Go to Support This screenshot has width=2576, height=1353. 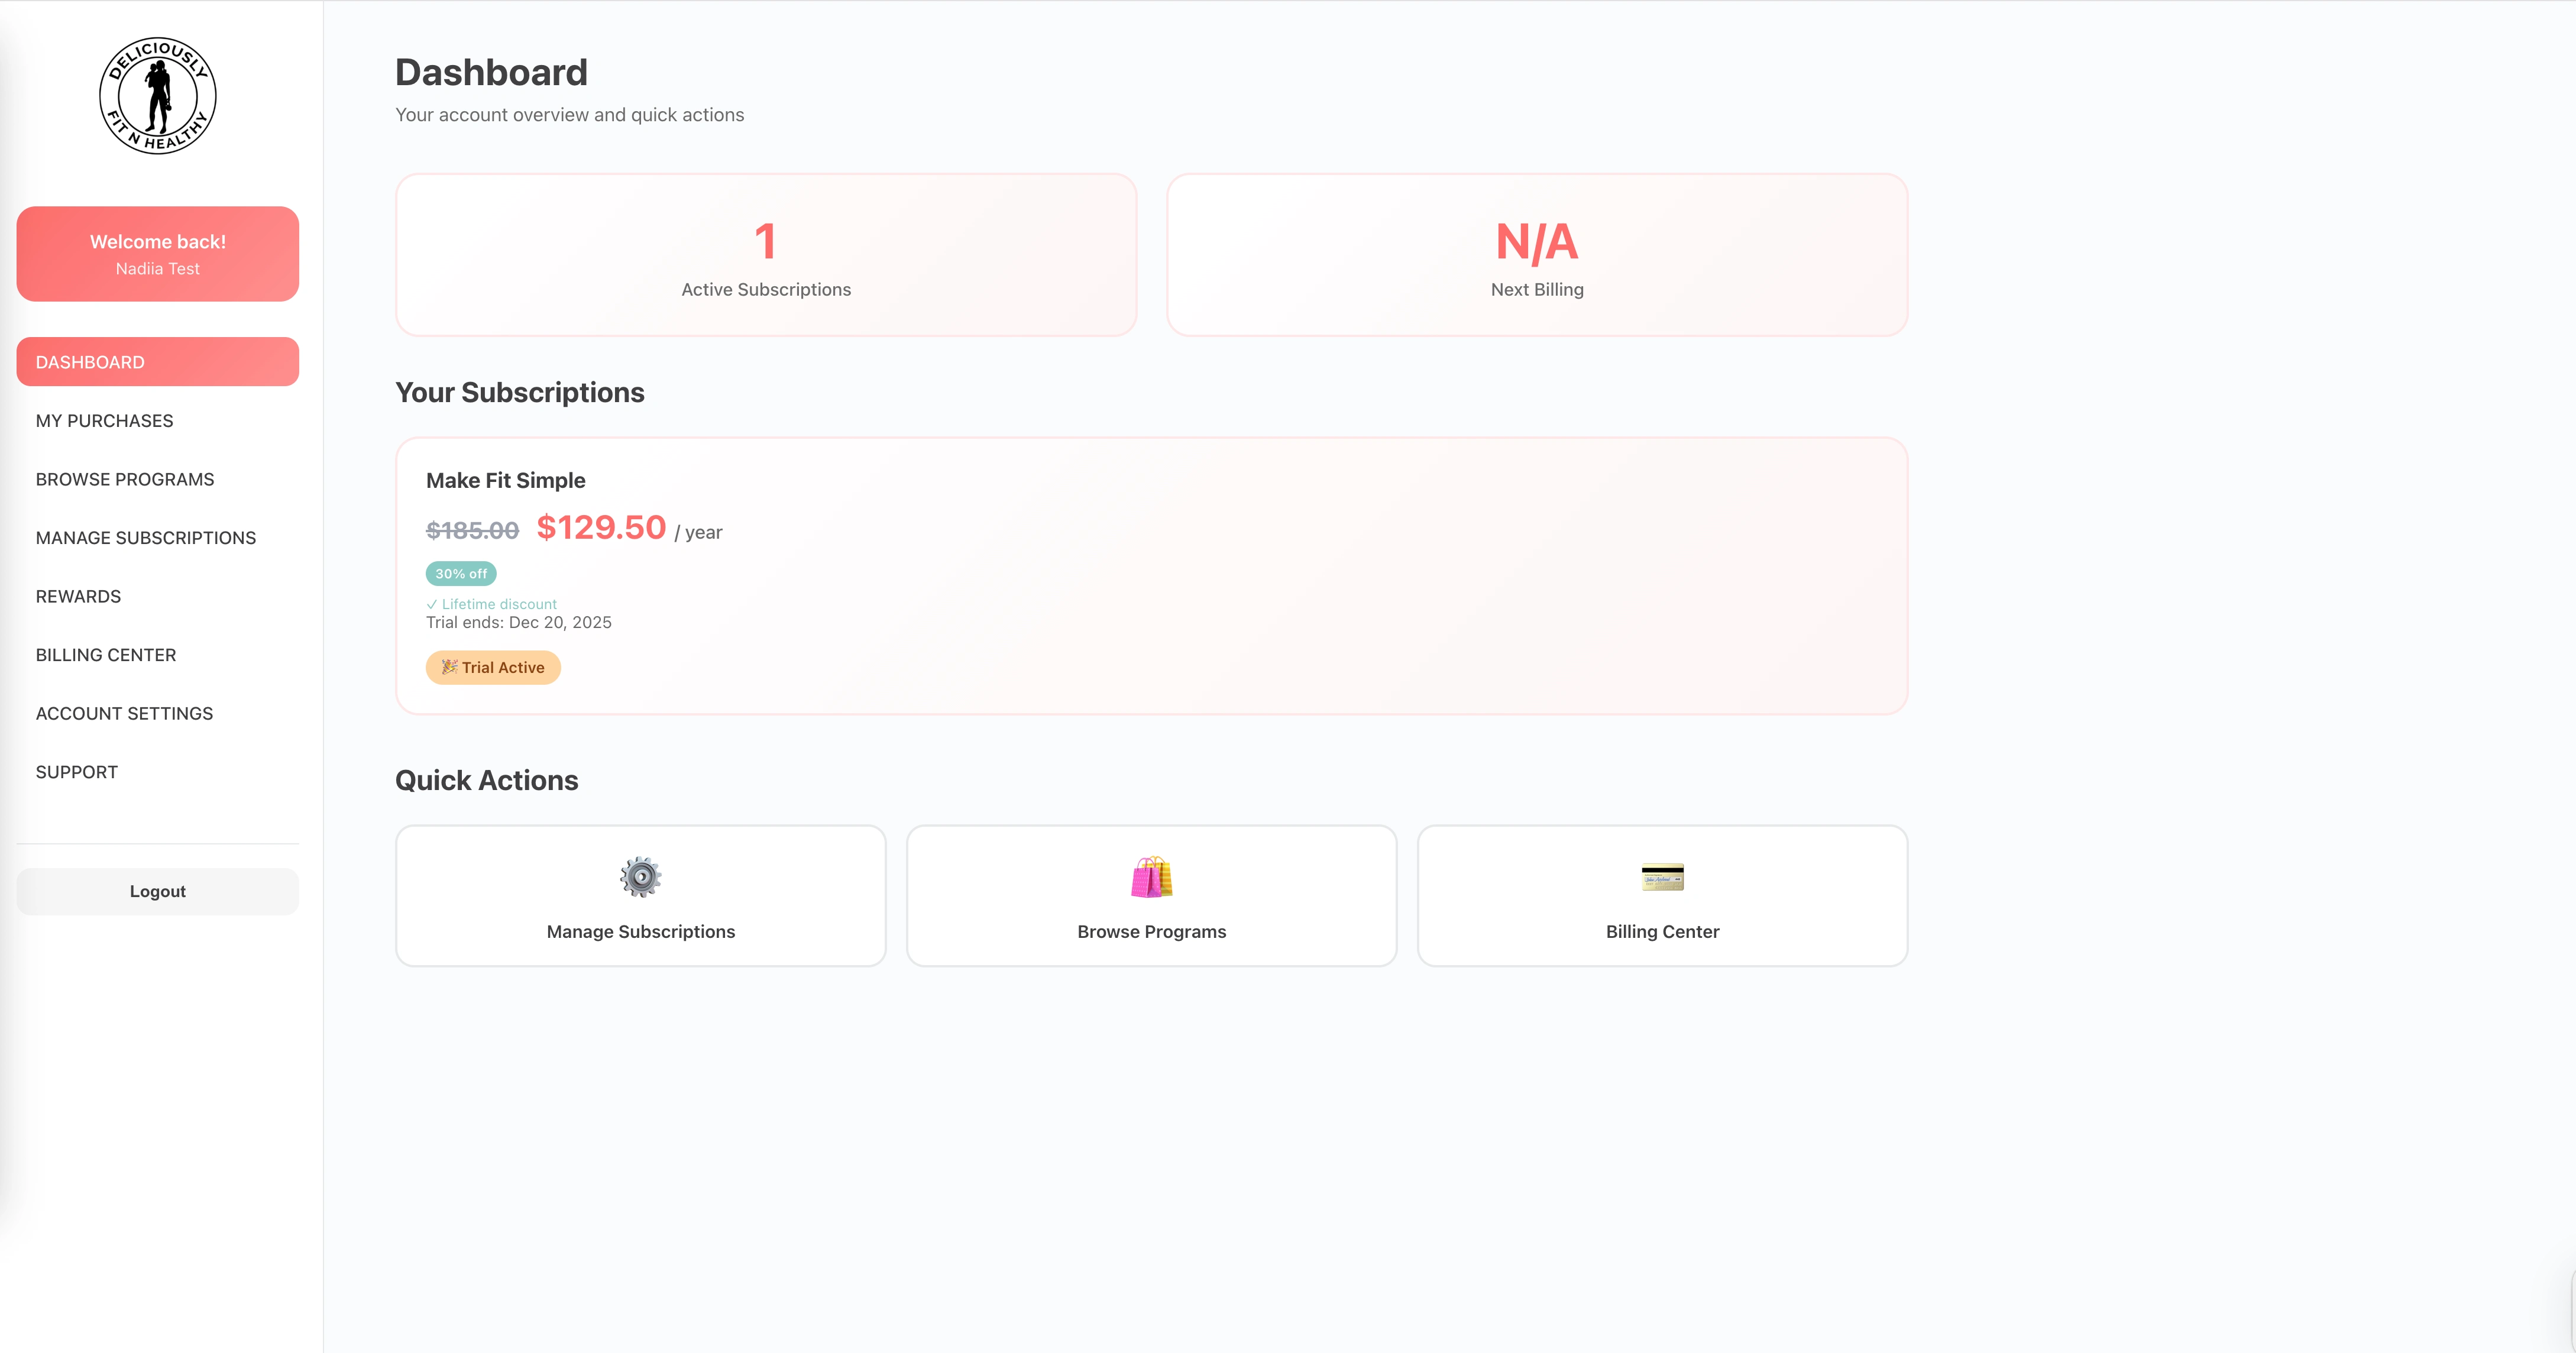77,772
